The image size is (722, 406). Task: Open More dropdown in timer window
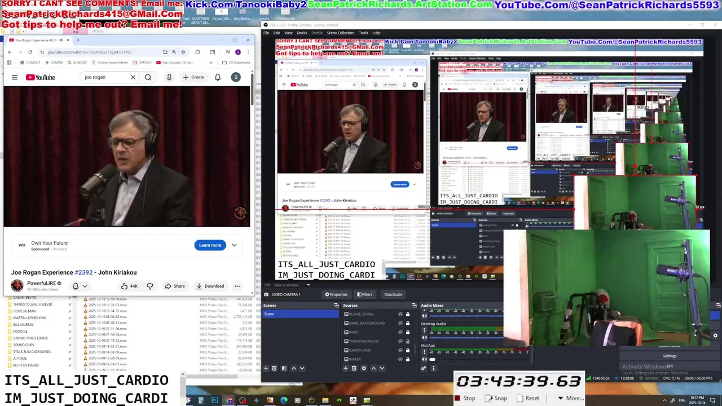pyautogui.click(x=570, y=398)
